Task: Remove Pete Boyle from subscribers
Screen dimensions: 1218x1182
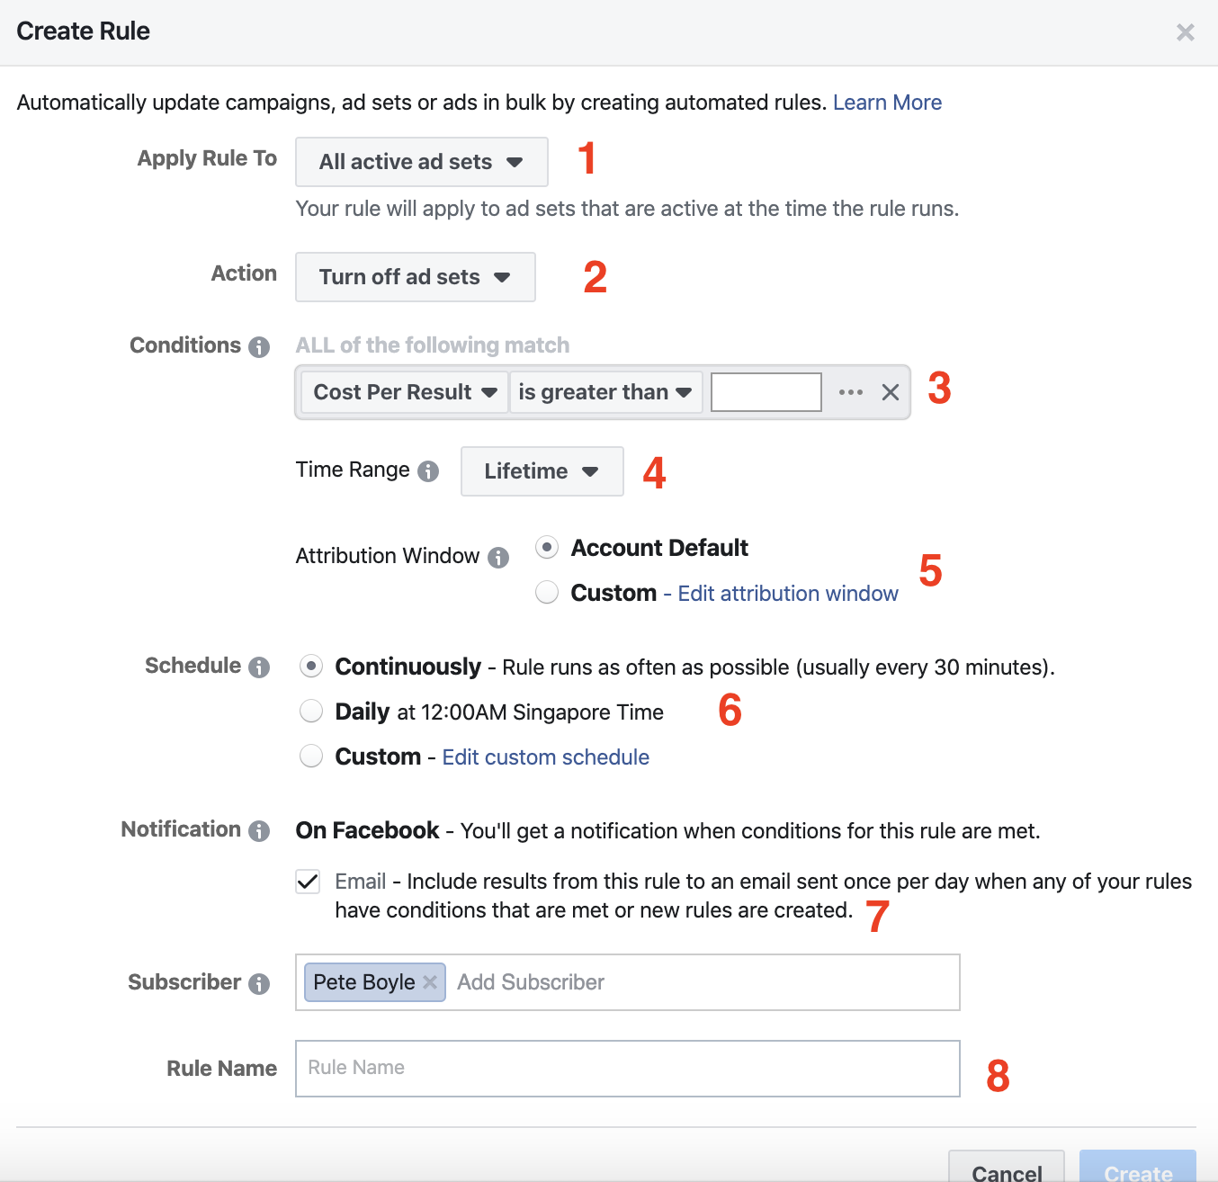Action: point(430,982)
